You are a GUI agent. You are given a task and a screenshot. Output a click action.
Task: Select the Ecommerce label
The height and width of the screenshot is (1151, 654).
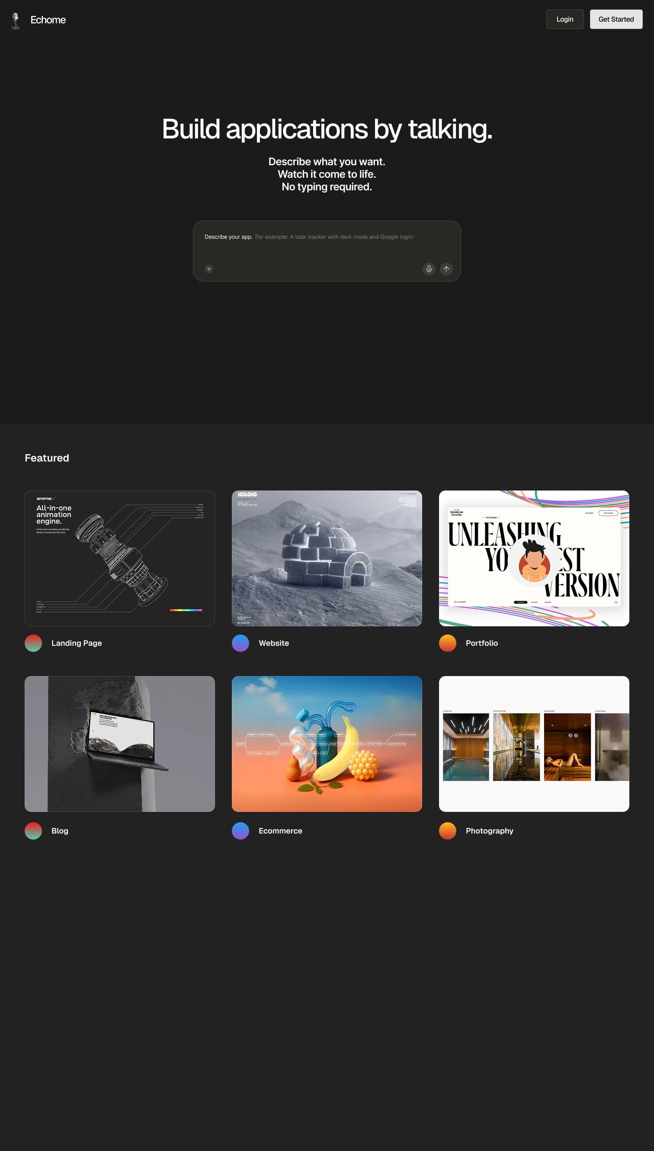pos(280,831)
